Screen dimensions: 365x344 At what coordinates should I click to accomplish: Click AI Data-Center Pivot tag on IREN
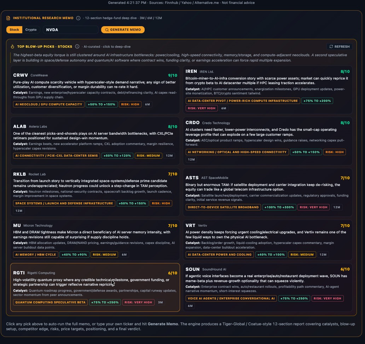coord(243,101)
